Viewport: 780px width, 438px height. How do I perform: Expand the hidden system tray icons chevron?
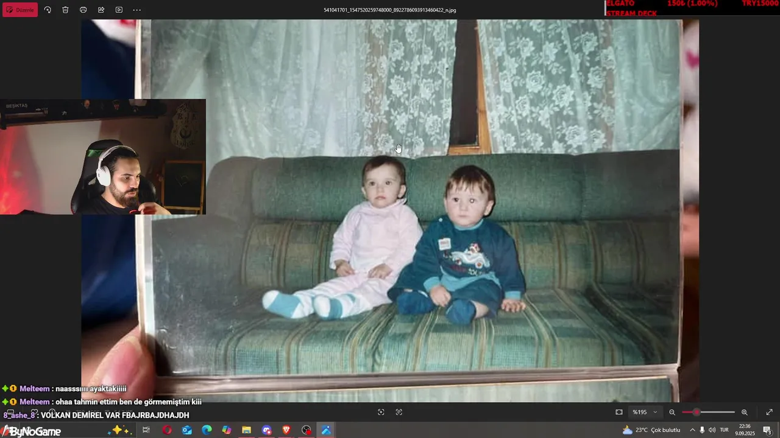pyautogui.click(x=692, y=430)
